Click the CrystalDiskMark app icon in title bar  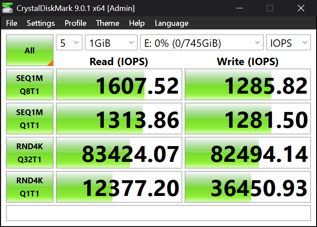(x=7, y=8)
